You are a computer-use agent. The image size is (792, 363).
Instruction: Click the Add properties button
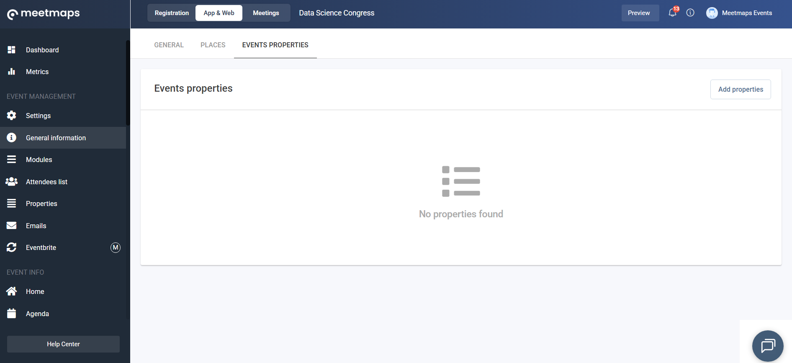(741, 89)
